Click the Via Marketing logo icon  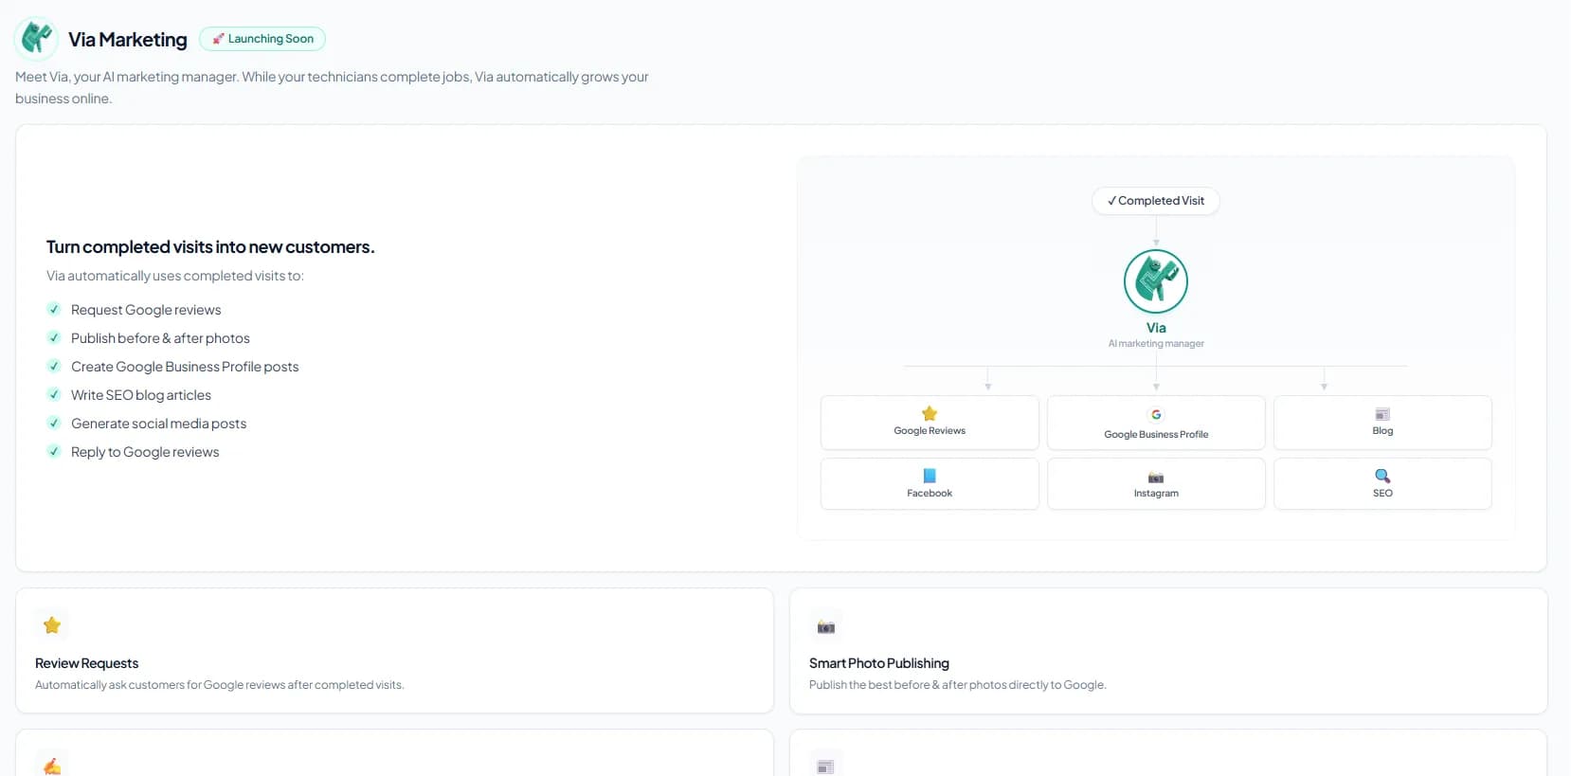pyautogui.click(x=37, y=39)
